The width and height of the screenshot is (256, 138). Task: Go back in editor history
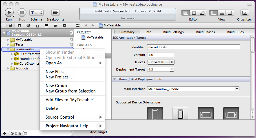tap(86, 25)
